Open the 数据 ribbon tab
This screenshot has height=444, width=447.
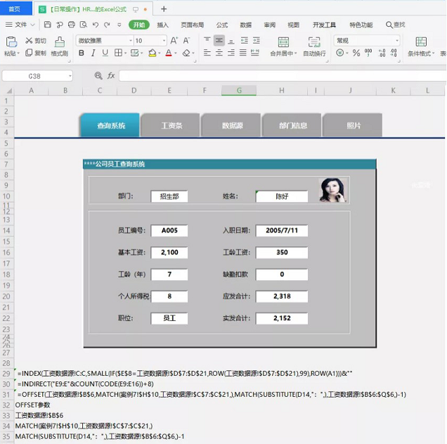click(246, 25)
